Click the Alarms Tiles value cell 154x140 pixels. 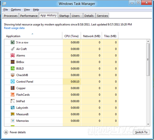tap(110, 55)
